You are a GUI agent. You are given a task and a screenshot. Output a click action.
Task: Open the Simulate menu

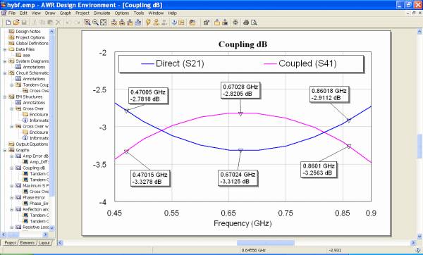102,13
